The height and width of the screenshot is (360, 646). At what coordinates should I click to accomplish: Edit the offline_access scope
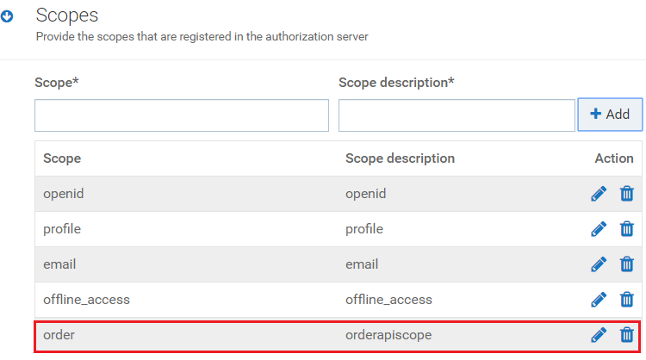[599, 300]
